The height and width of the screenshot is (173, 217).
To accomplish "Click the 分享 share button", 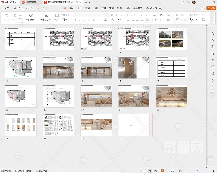I will tap(211, 8).
